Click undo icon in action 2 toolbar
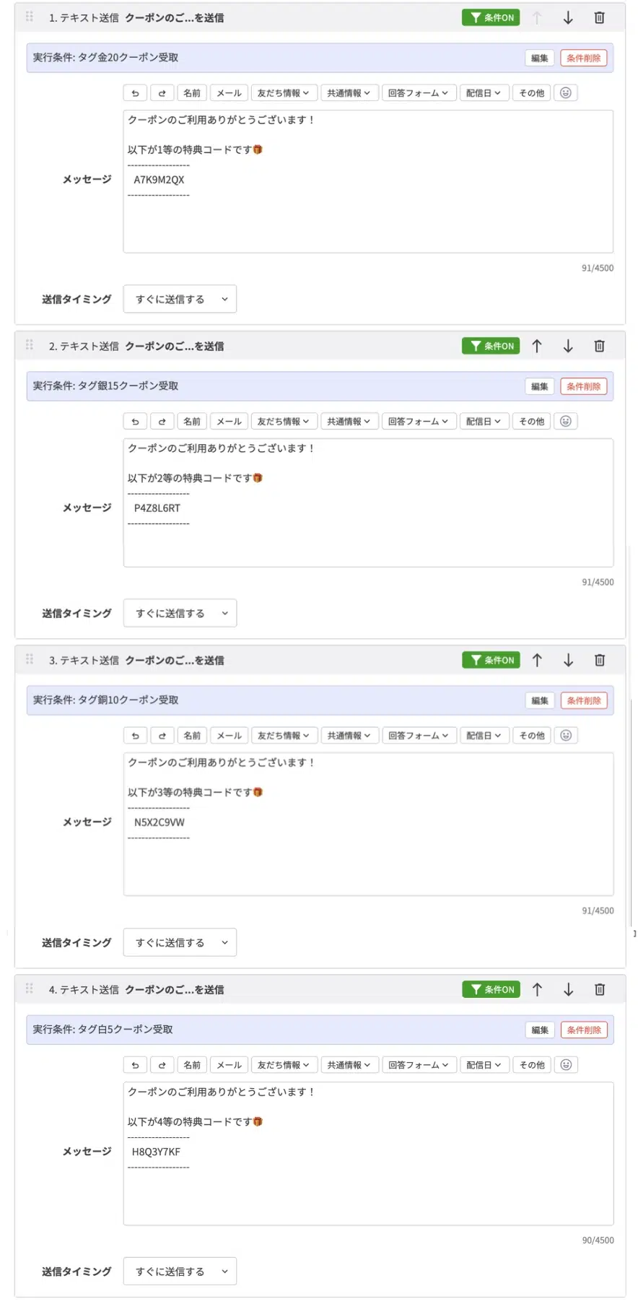 [x=135, y=422]
